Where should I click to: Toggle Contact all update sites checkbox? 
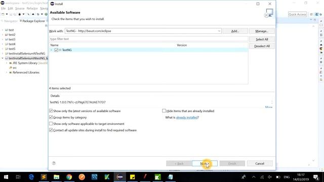(x=51, y=130)
